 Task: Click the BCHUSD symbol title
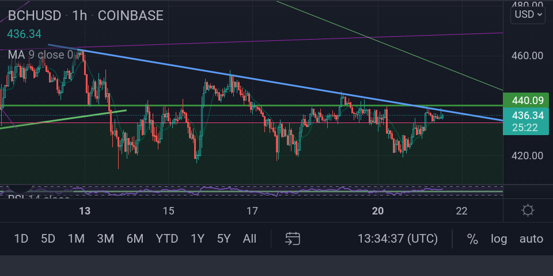coord(34,16)
